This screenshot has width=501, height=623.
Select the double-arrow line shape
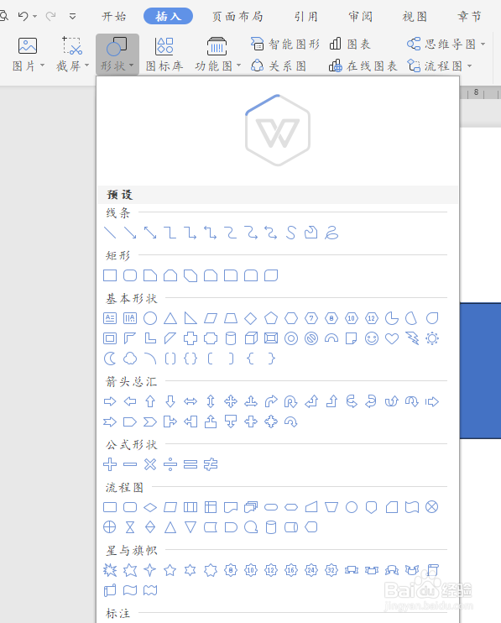(150, 233)
